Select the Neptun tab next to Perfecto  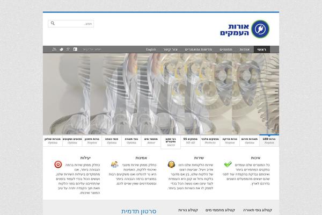(x=230, y=141)
